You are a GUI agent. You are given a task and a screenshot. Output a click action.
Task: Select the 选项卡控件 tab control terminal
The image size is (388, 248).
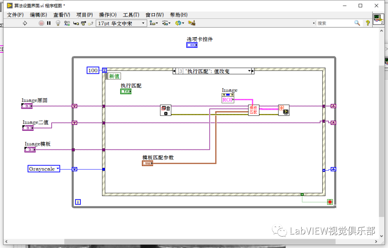pos(192,45)
